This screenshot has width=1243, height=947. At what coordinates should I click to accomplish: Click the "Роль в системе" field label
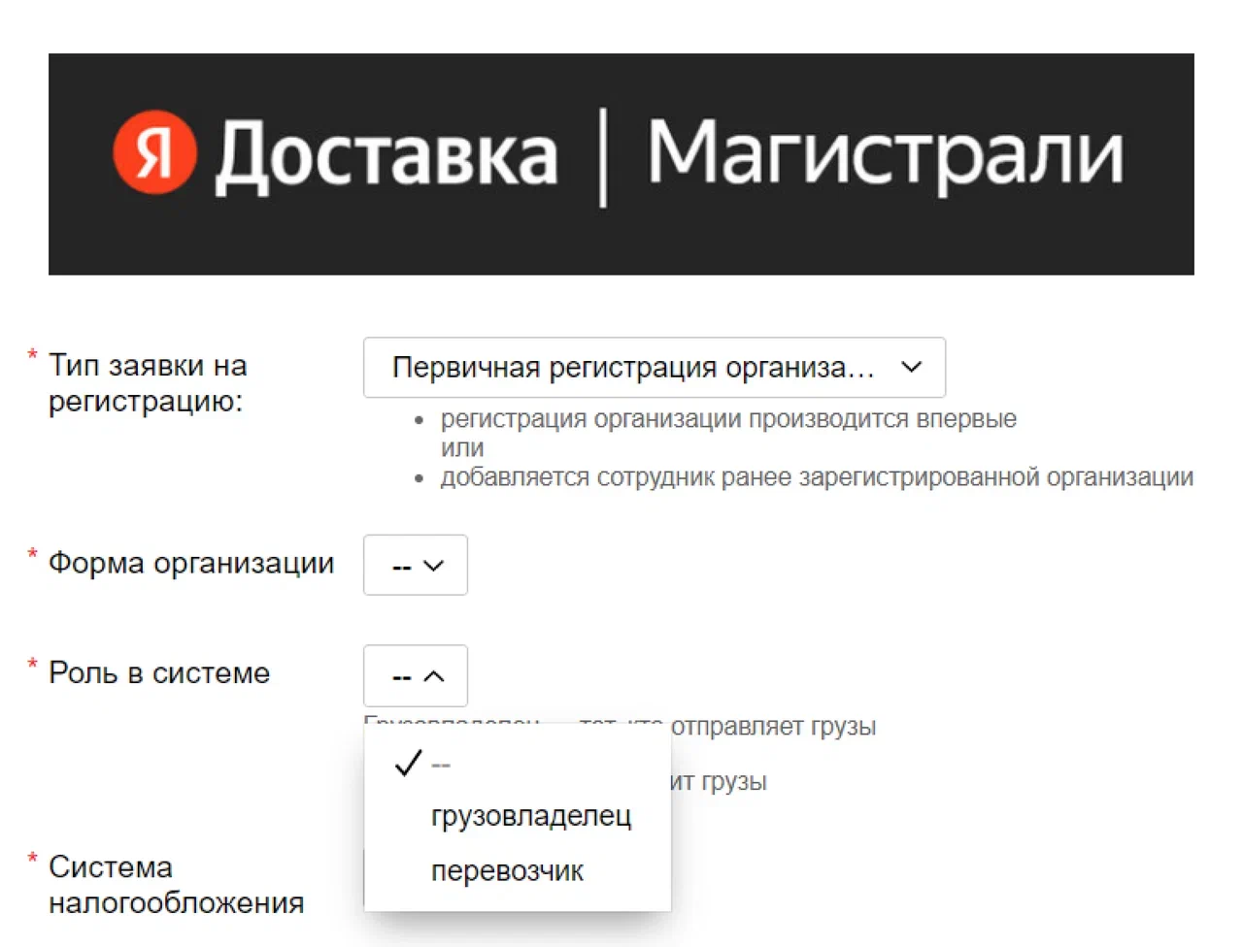(159, 672)
